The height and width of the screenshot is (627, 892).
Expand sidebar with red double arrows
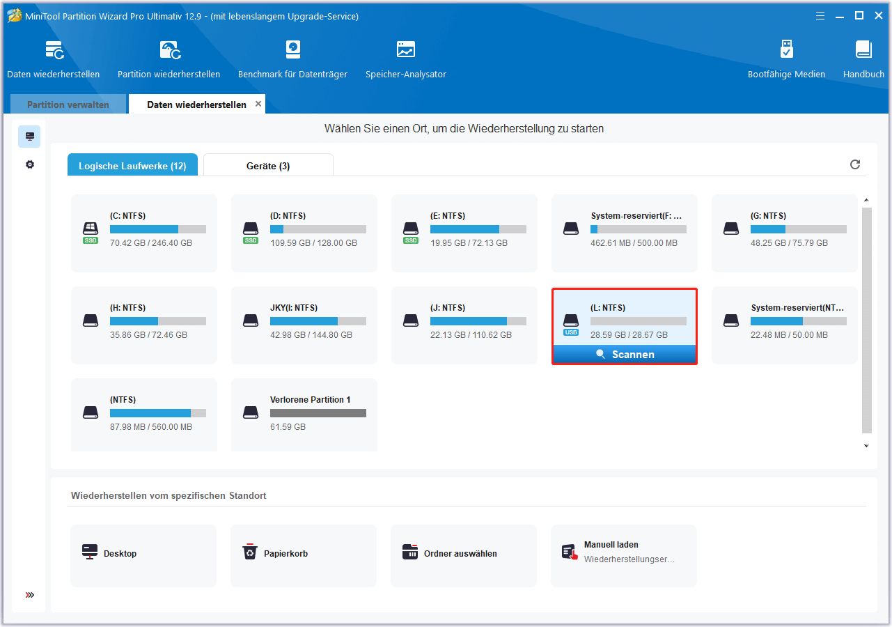[x=29, y=595]
